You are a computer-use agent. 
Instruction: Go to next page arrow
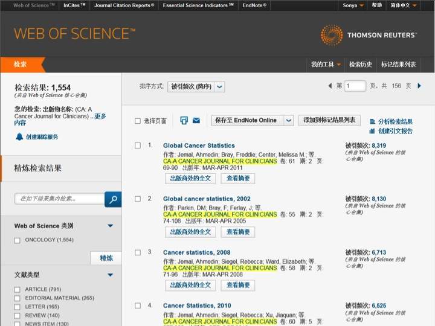[x=419, y=86]
